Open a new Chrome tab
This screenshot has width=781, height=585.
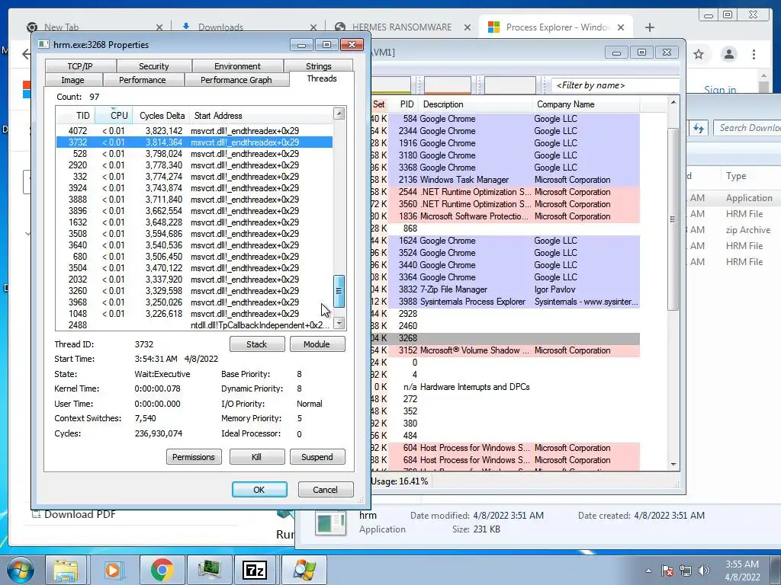click(x=650, y=27)
